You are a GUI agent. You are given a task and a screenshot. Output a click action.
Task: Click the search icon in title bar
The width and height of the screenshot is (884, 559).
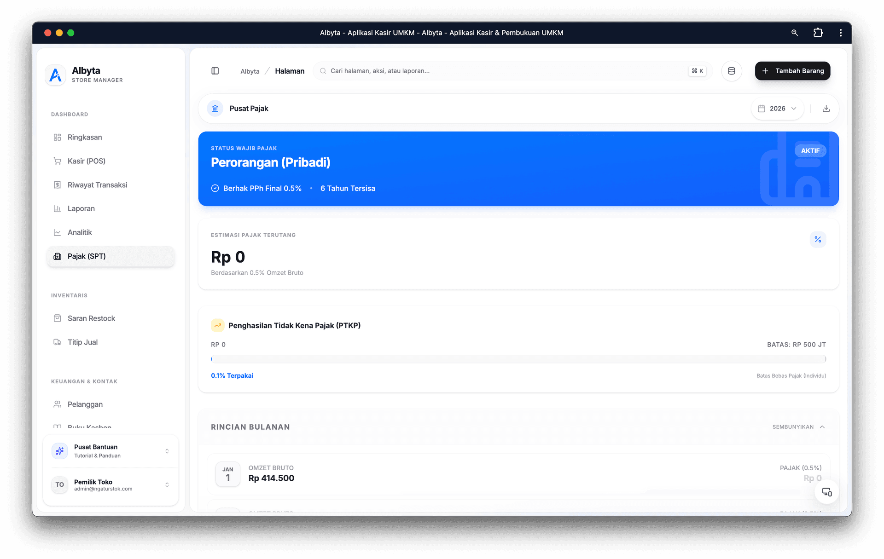point(794,33)
